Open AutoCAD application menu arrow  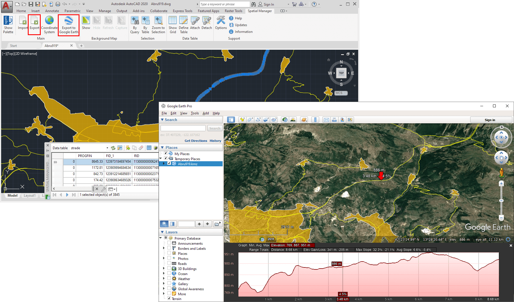(x=11, y=6)
